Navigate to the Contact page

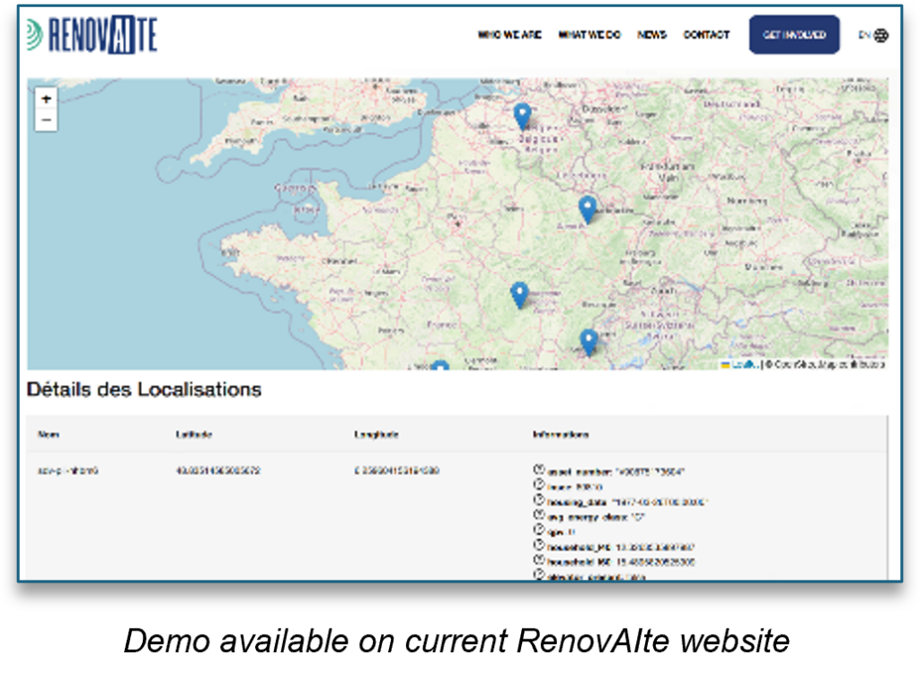click(x=706, y=35)
